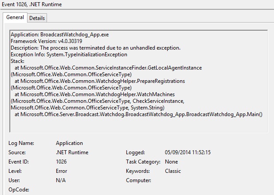Click the Application: BroadcastWatchdog_App.exe line
The image size is (274, 195).
coord(60,35)
